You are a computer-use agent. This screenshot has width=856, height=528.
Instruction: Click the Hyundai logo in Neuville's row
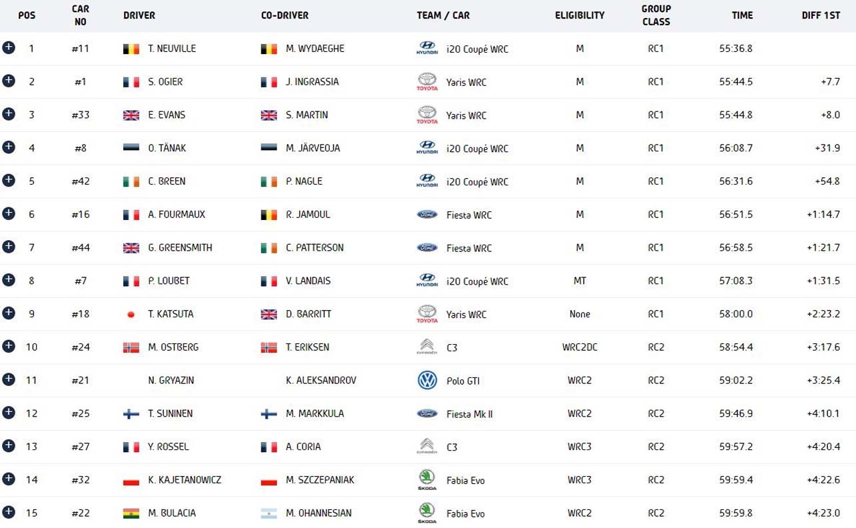[426, 49]
